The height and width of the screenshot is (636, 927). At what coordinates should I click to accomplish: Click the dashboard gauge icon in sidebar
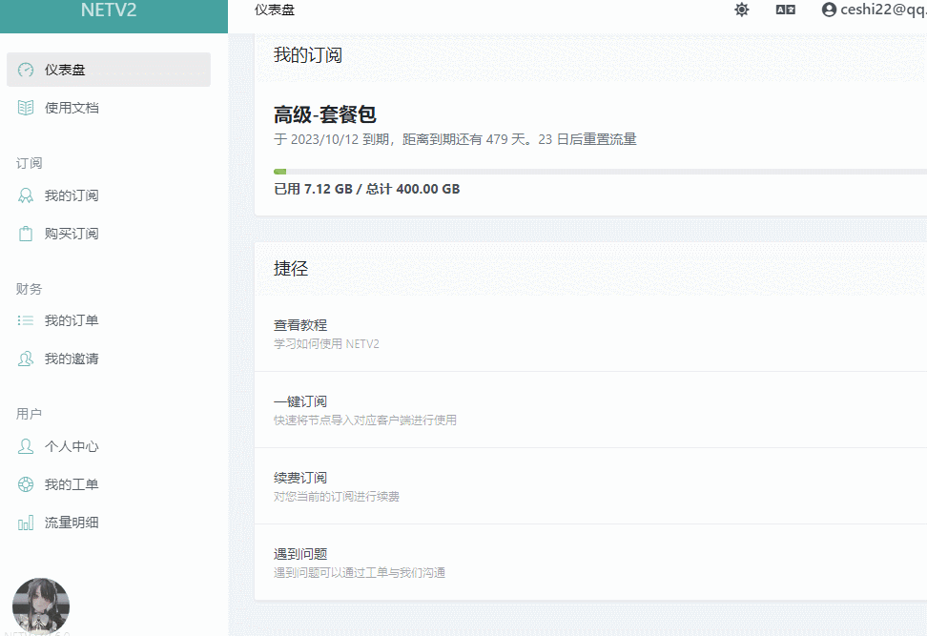click(x=26, y=70)
